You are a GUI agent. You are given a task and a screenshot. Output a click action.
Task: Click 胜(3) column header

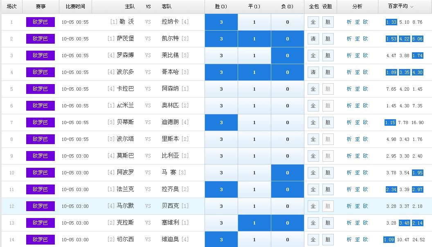[221, 6]
